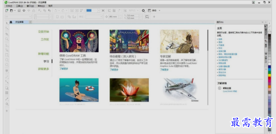Select the Connector tool

point(7,82)
